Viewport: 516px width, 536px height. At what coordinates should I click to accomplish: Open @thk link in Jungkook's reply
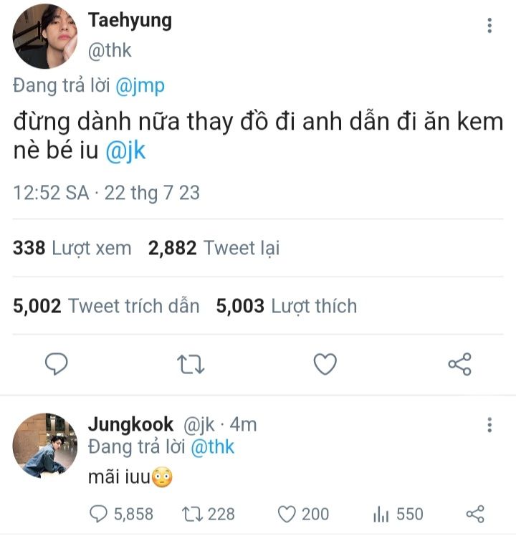(x=214, y=447)
